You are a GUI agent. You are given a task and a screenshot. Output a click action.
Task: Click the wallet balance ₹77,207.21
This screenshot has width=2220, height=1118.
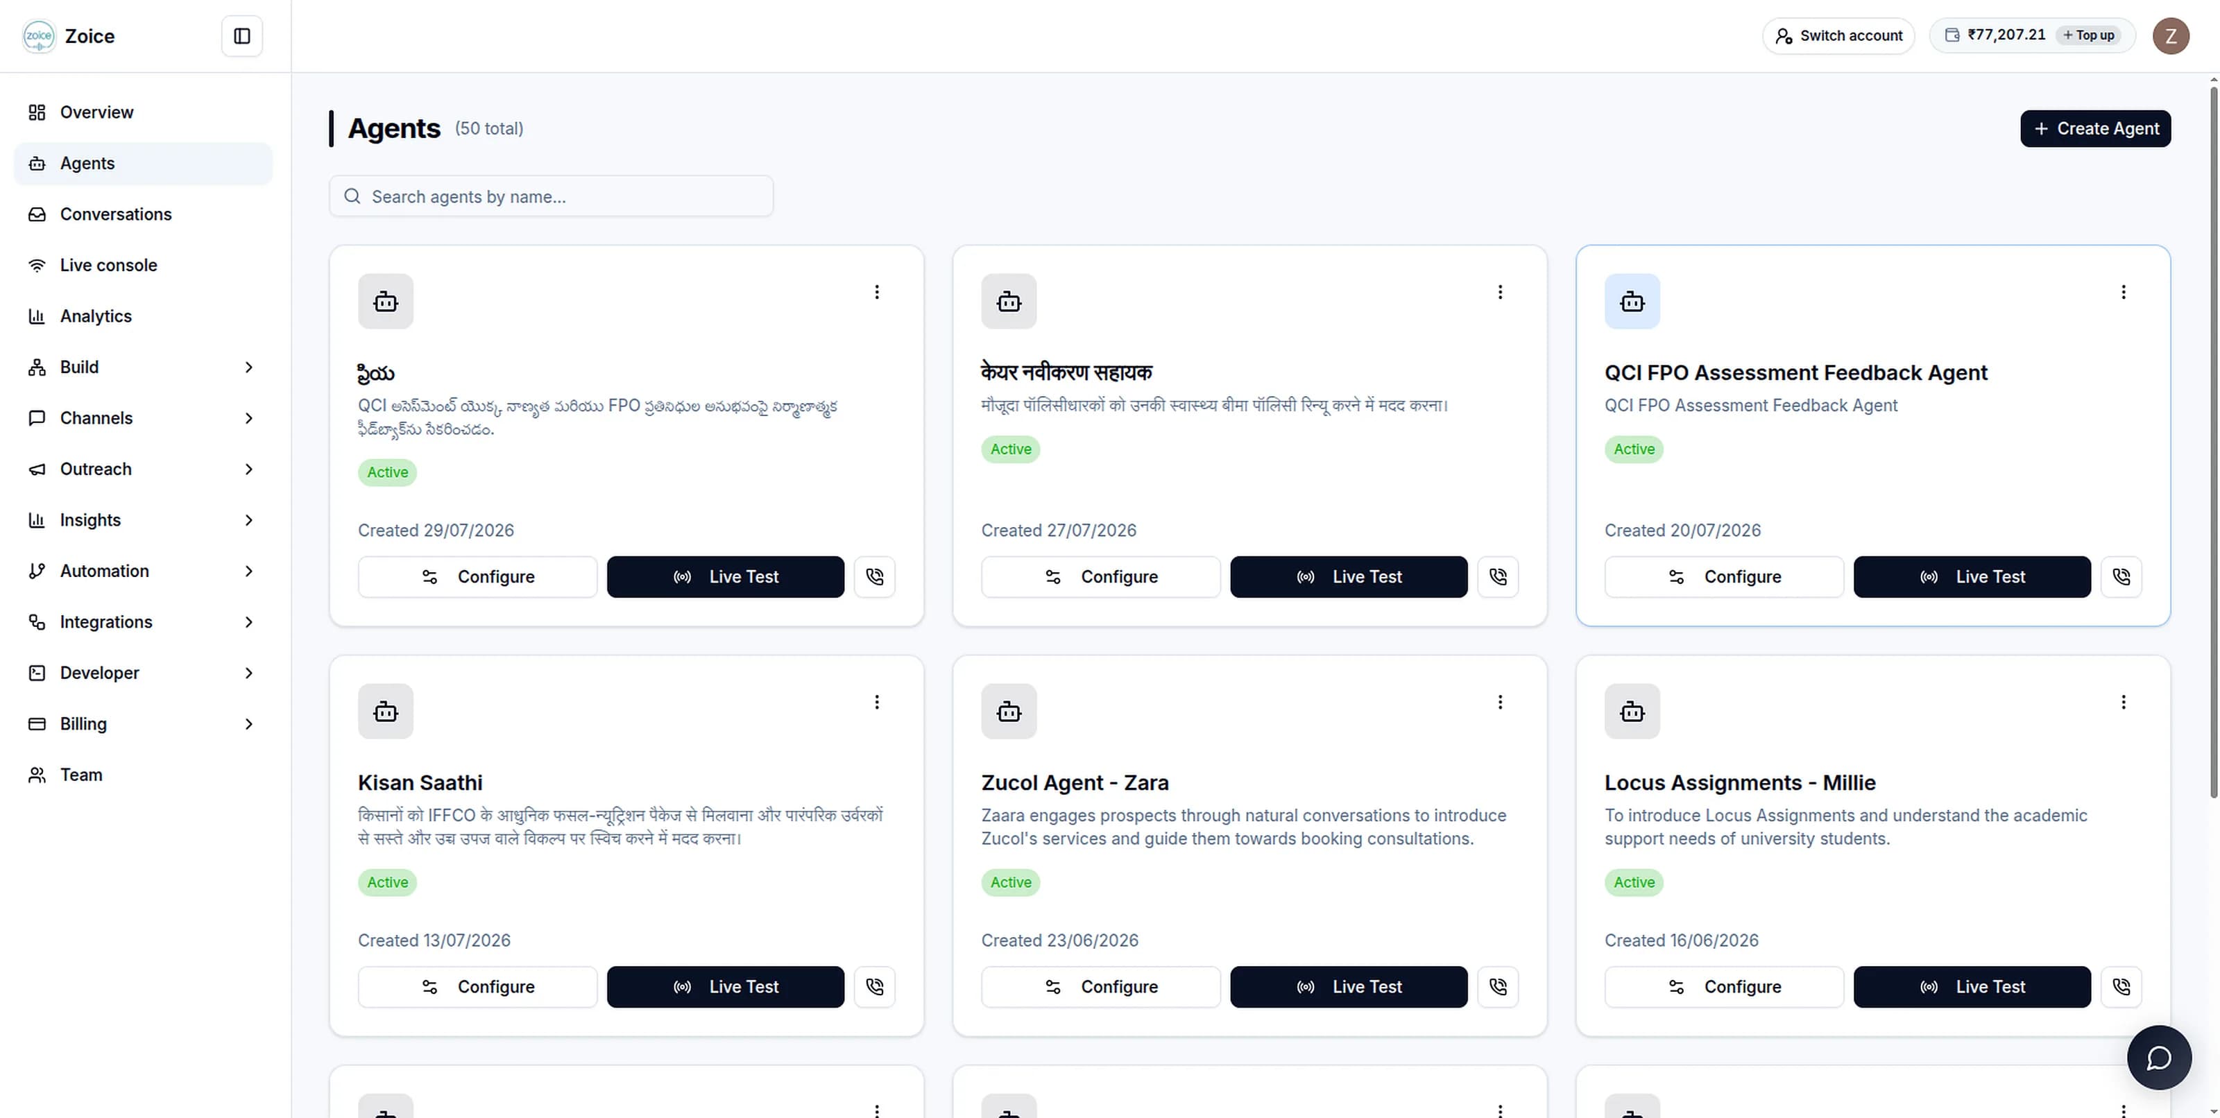pyautogui.click(x=2006, y=35)
